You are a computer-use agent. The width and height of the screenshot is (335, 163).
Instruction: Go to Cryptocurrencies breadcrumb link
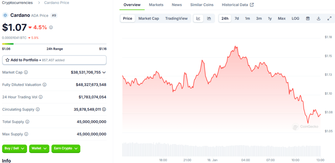17,3
